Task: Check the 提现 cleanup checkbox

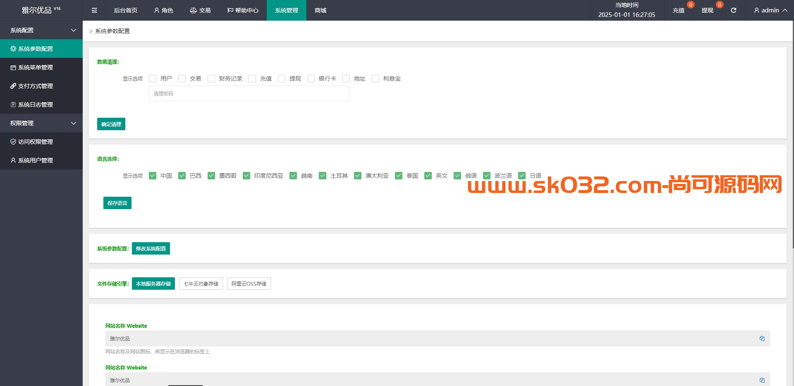Action: pyautogui.click(x=282, y=79)
